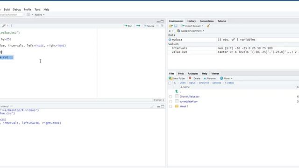Open the Growth_Value.csv file link

(x=190, y=97)
